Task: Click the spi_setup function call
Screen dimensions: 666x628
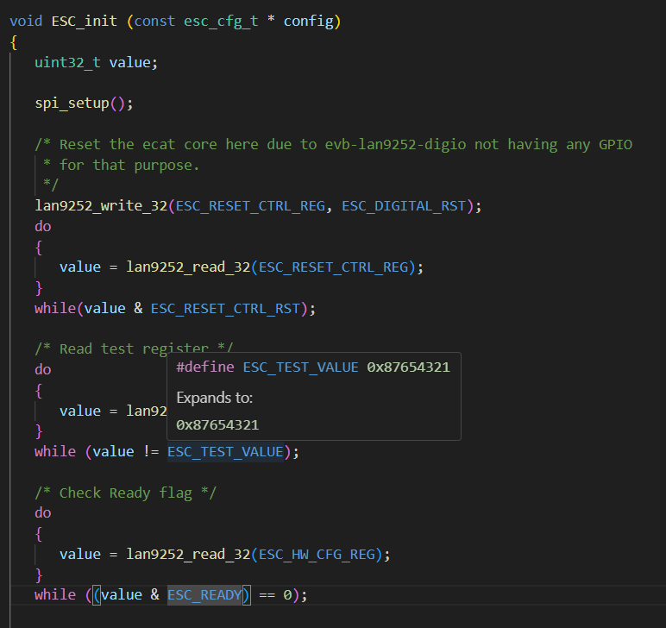Action: [x=72, y=103]
